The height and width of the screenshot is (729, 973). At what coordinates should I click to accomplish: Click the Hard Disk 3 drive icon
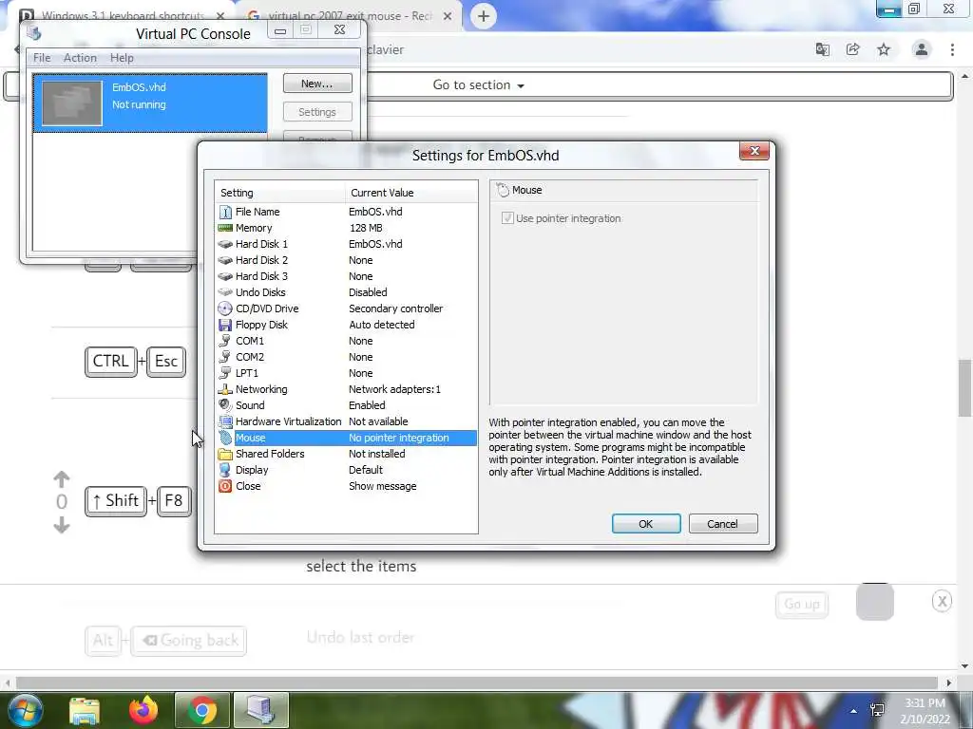click(x=225, y=276)
